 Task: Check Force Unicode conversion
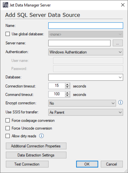[x=8, y=128]
